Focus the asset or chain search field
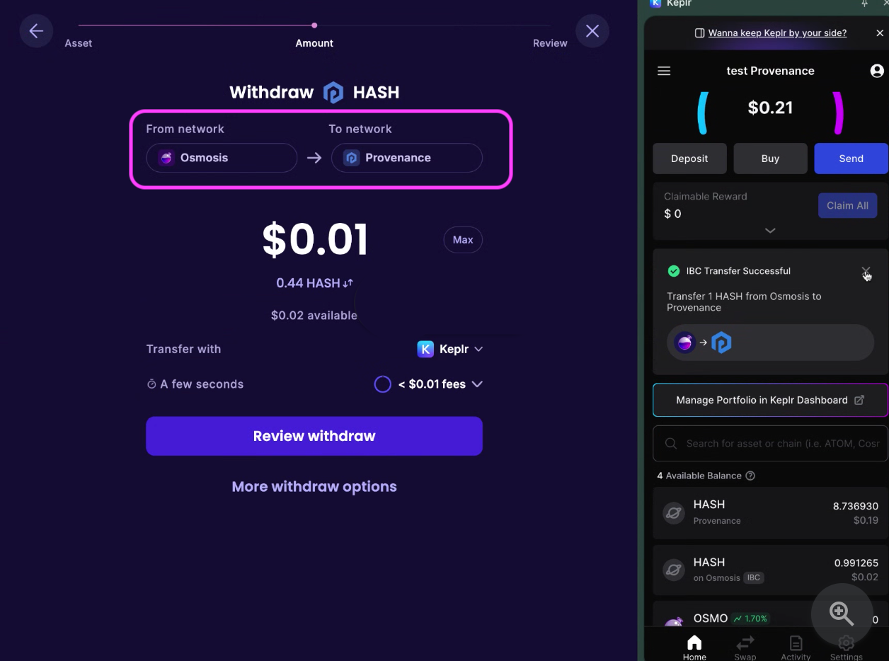This screenshot has width=889, height=661. pos(770,444)
